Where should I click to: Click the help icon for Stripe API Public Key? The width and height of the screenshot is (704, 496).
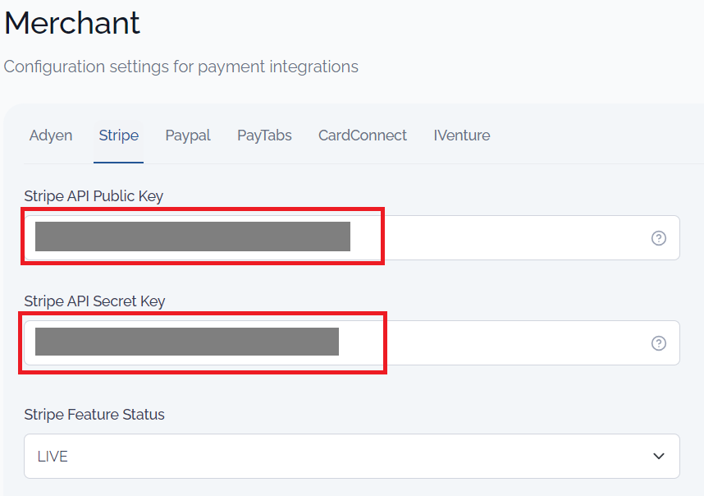point(658,238)
